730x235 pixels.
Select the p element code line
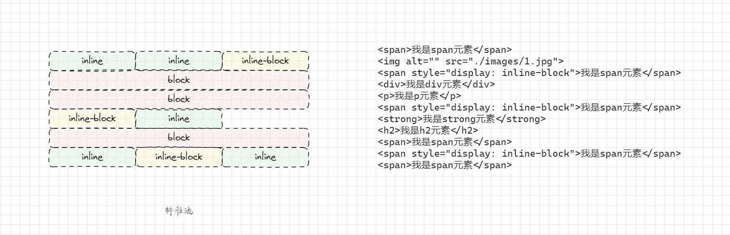tap(419, 96)
